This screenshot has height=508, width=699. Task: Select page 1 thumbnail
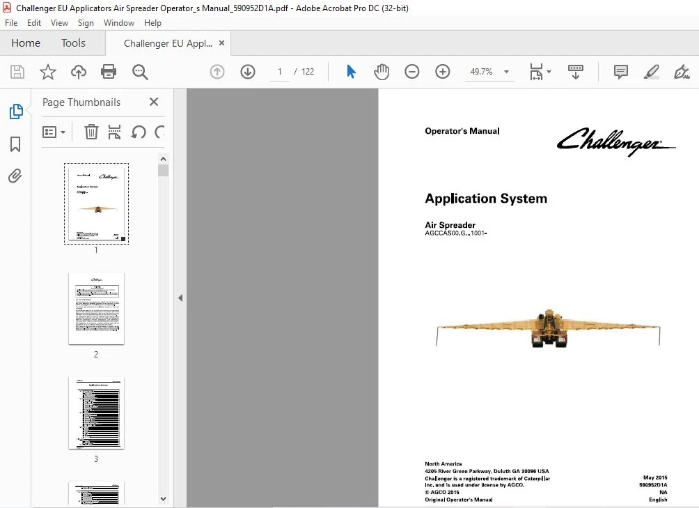(x=96, y=203)
